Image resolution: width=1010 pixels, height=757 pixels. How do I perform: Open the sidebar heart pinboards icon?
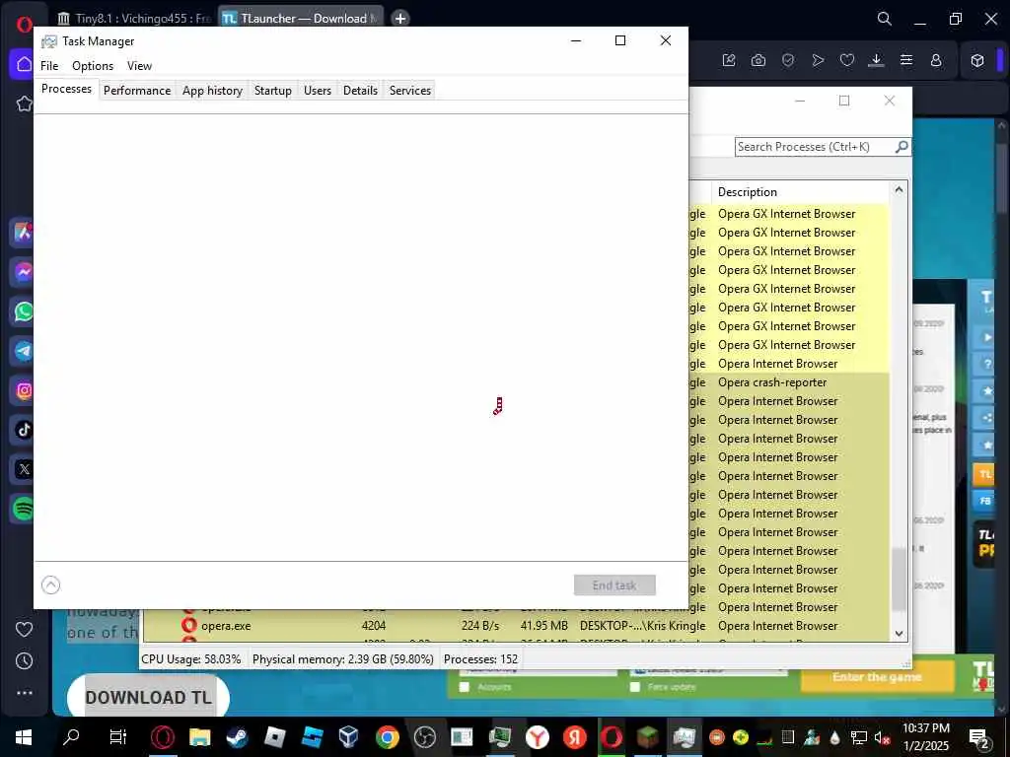pyautogui.click(x=24, y=630)
